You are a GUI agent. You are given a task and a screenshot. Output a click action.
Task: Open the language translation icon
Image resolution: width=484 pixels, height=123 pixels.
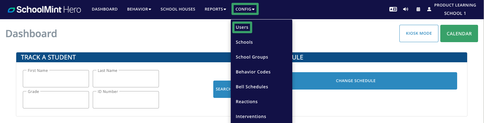tap(393, 9)
